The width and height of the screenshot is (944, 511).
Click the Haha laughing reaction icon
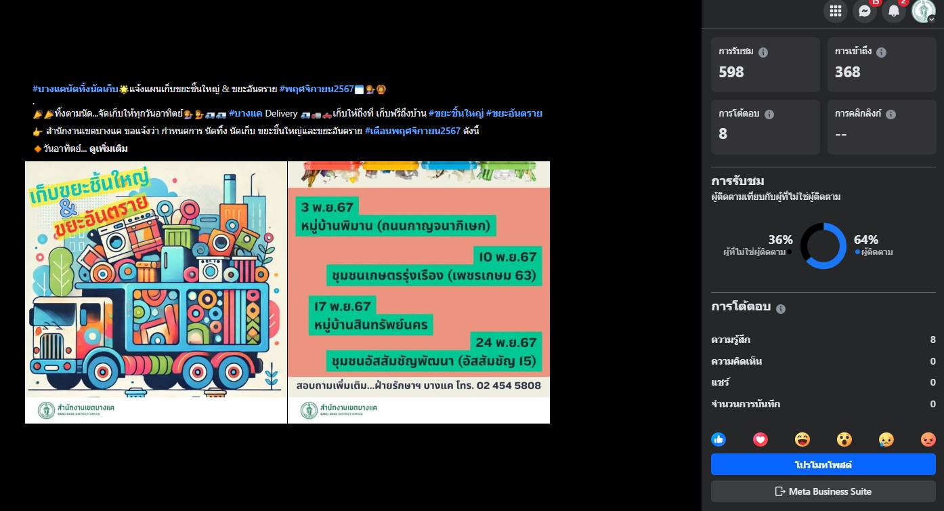(x=802, y=439)
